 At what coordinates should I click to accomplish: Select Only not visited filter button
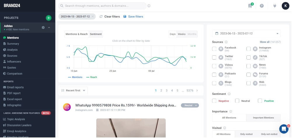269,134
